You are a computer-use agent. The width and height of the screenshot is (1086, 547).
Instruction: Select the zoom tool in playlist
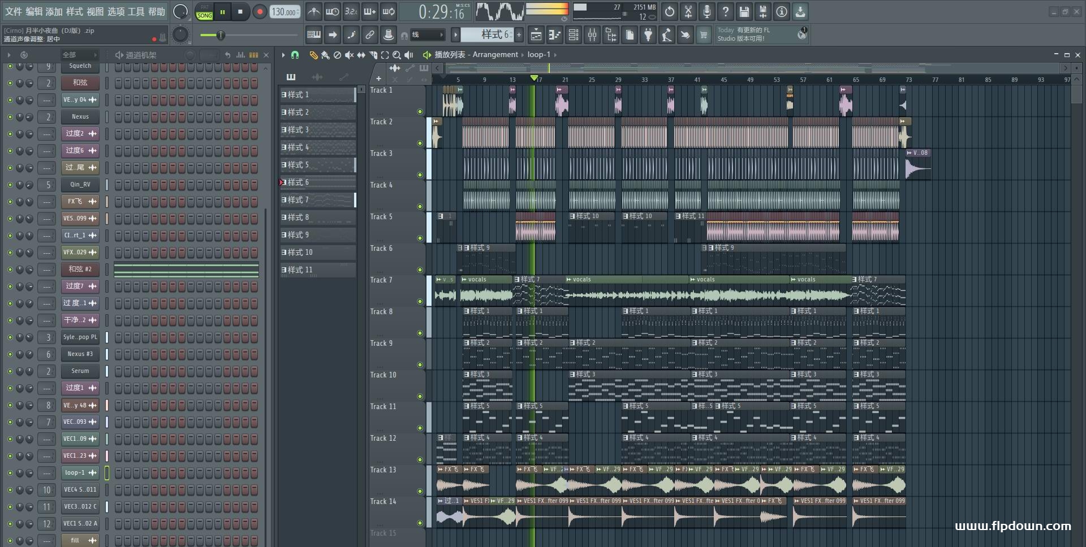pos(397,55)
